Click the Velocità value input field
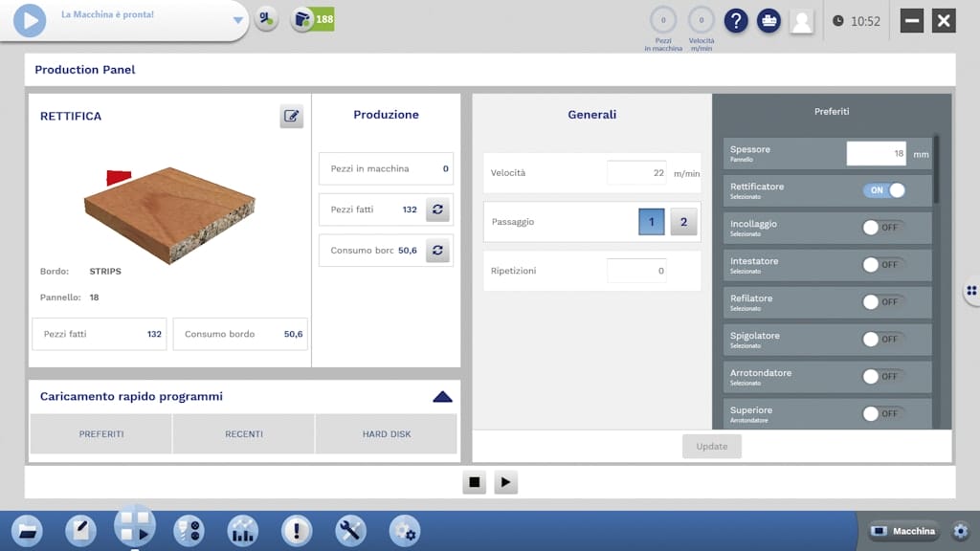The height and width of the screenshot is (551, 980). (636, 173)
